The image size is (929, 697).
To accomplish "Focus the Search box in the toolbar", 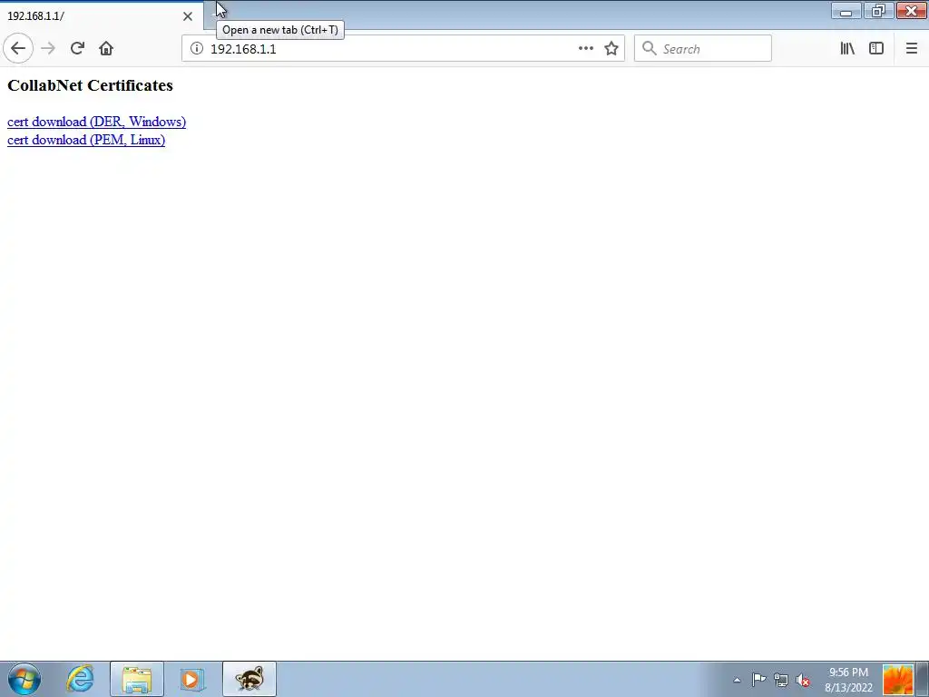I will tap(703, 49).
